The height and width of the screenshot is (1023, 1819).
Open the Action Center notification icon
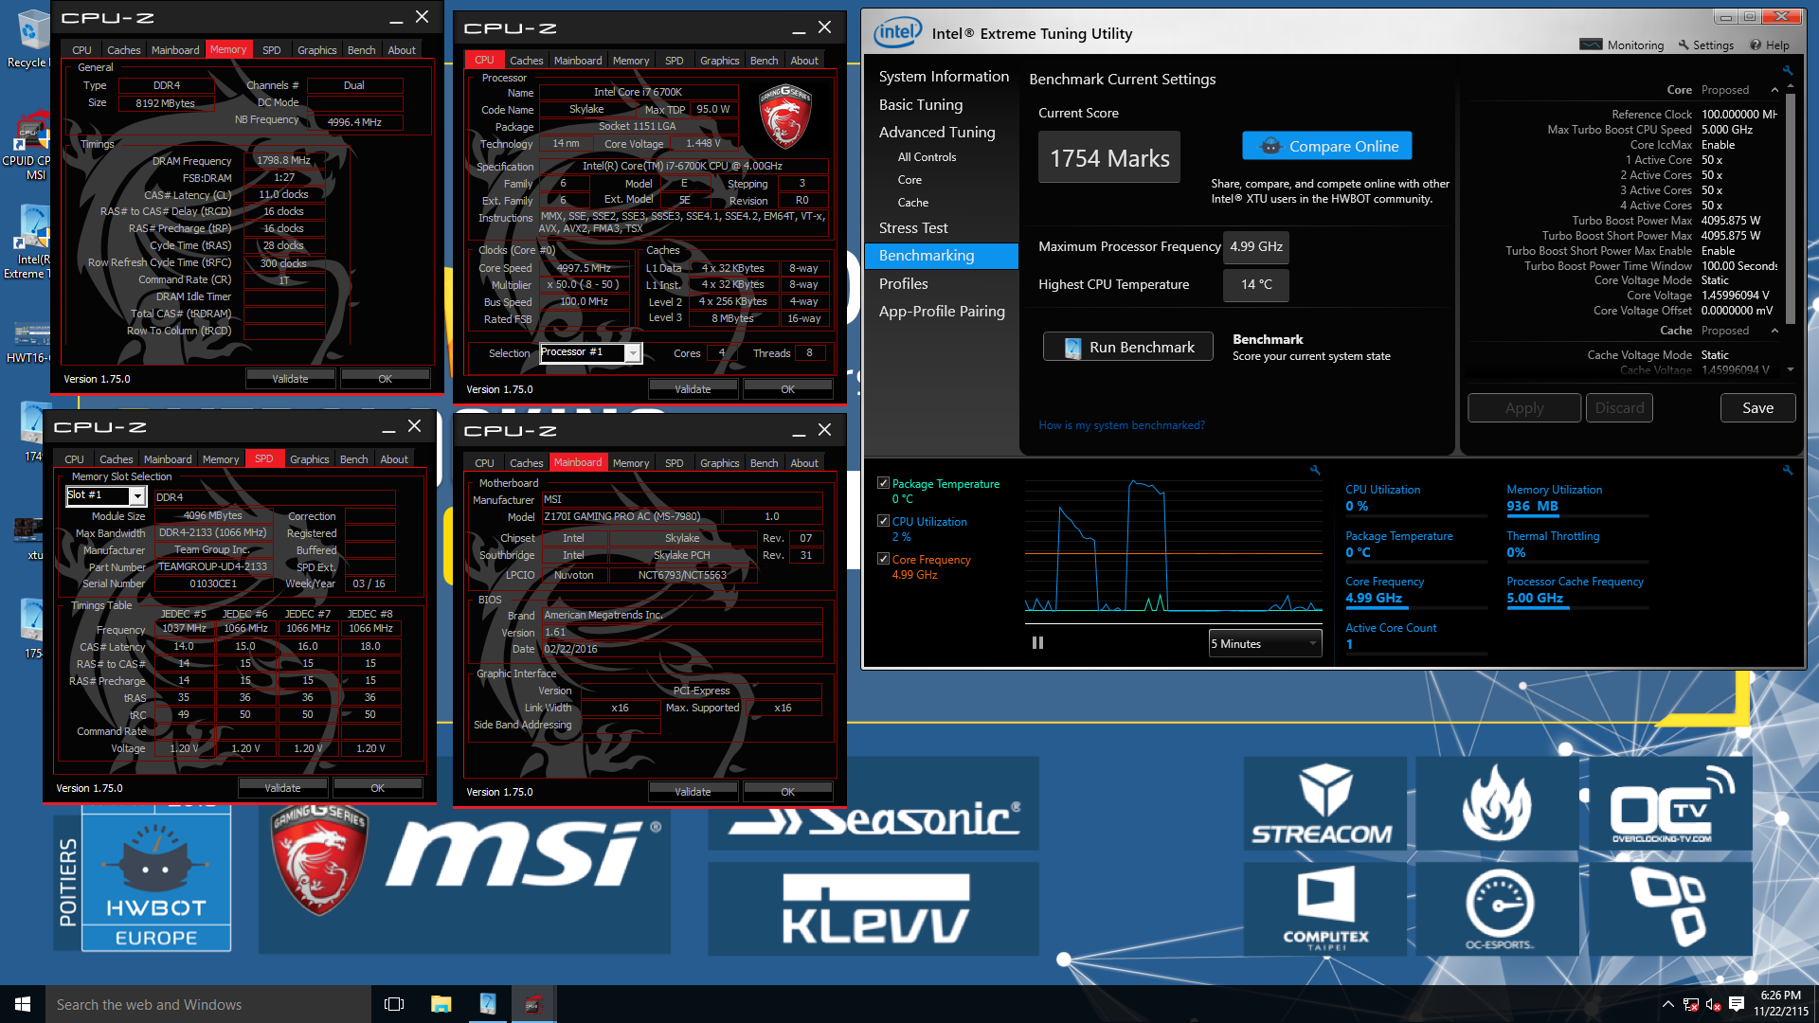click(x=1737, y=1004)
